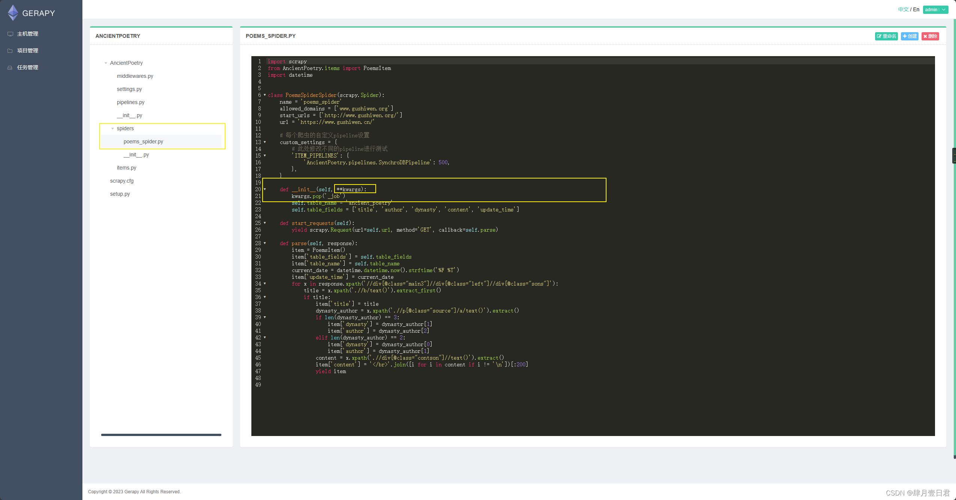Click the printer-style icon beside 任务管理
956x500 pixels.
[x=10, y=67]
